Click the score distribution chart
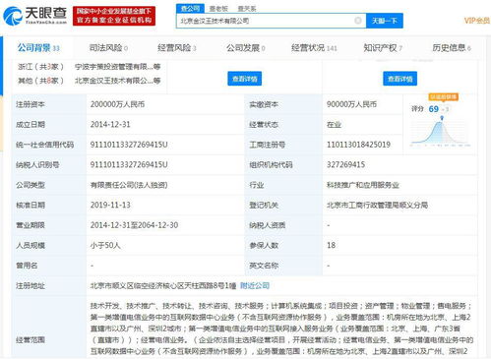This screenshot has height=359, width=491. click(441, 132)
